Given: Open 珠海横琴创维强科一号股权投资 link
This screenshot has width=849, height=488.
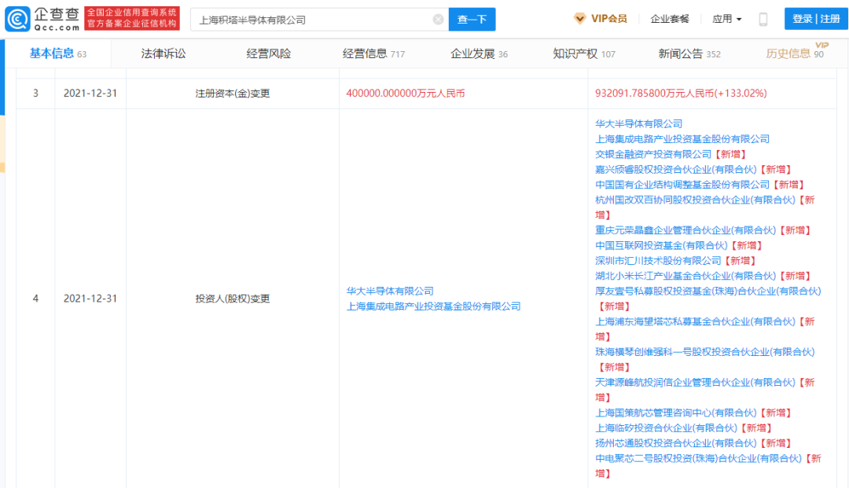Looking at the screenshot, I should 705,352.
